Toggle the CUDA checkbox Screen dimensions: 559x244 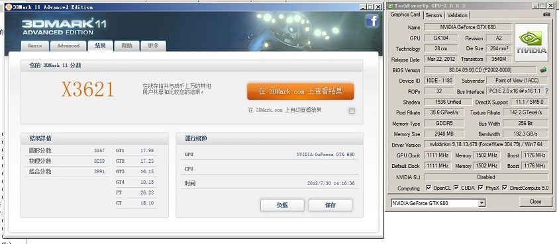tap(456, 187)
